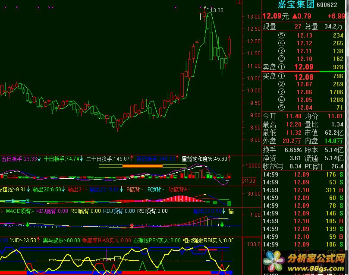Click the stock name 嘉宝集团
Viewport: 349px width, 275px height.
296,4
